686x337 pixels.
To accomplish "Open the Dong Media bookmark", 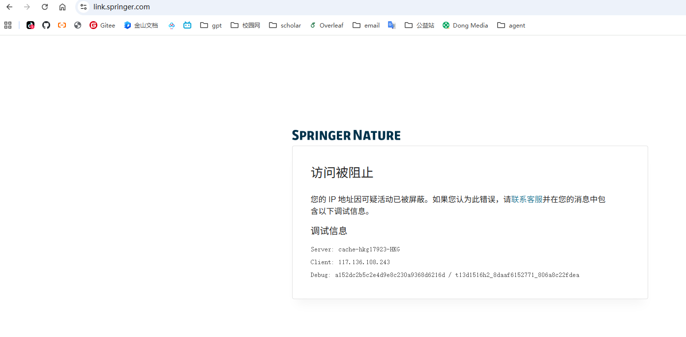I will (x=465, y=25).
